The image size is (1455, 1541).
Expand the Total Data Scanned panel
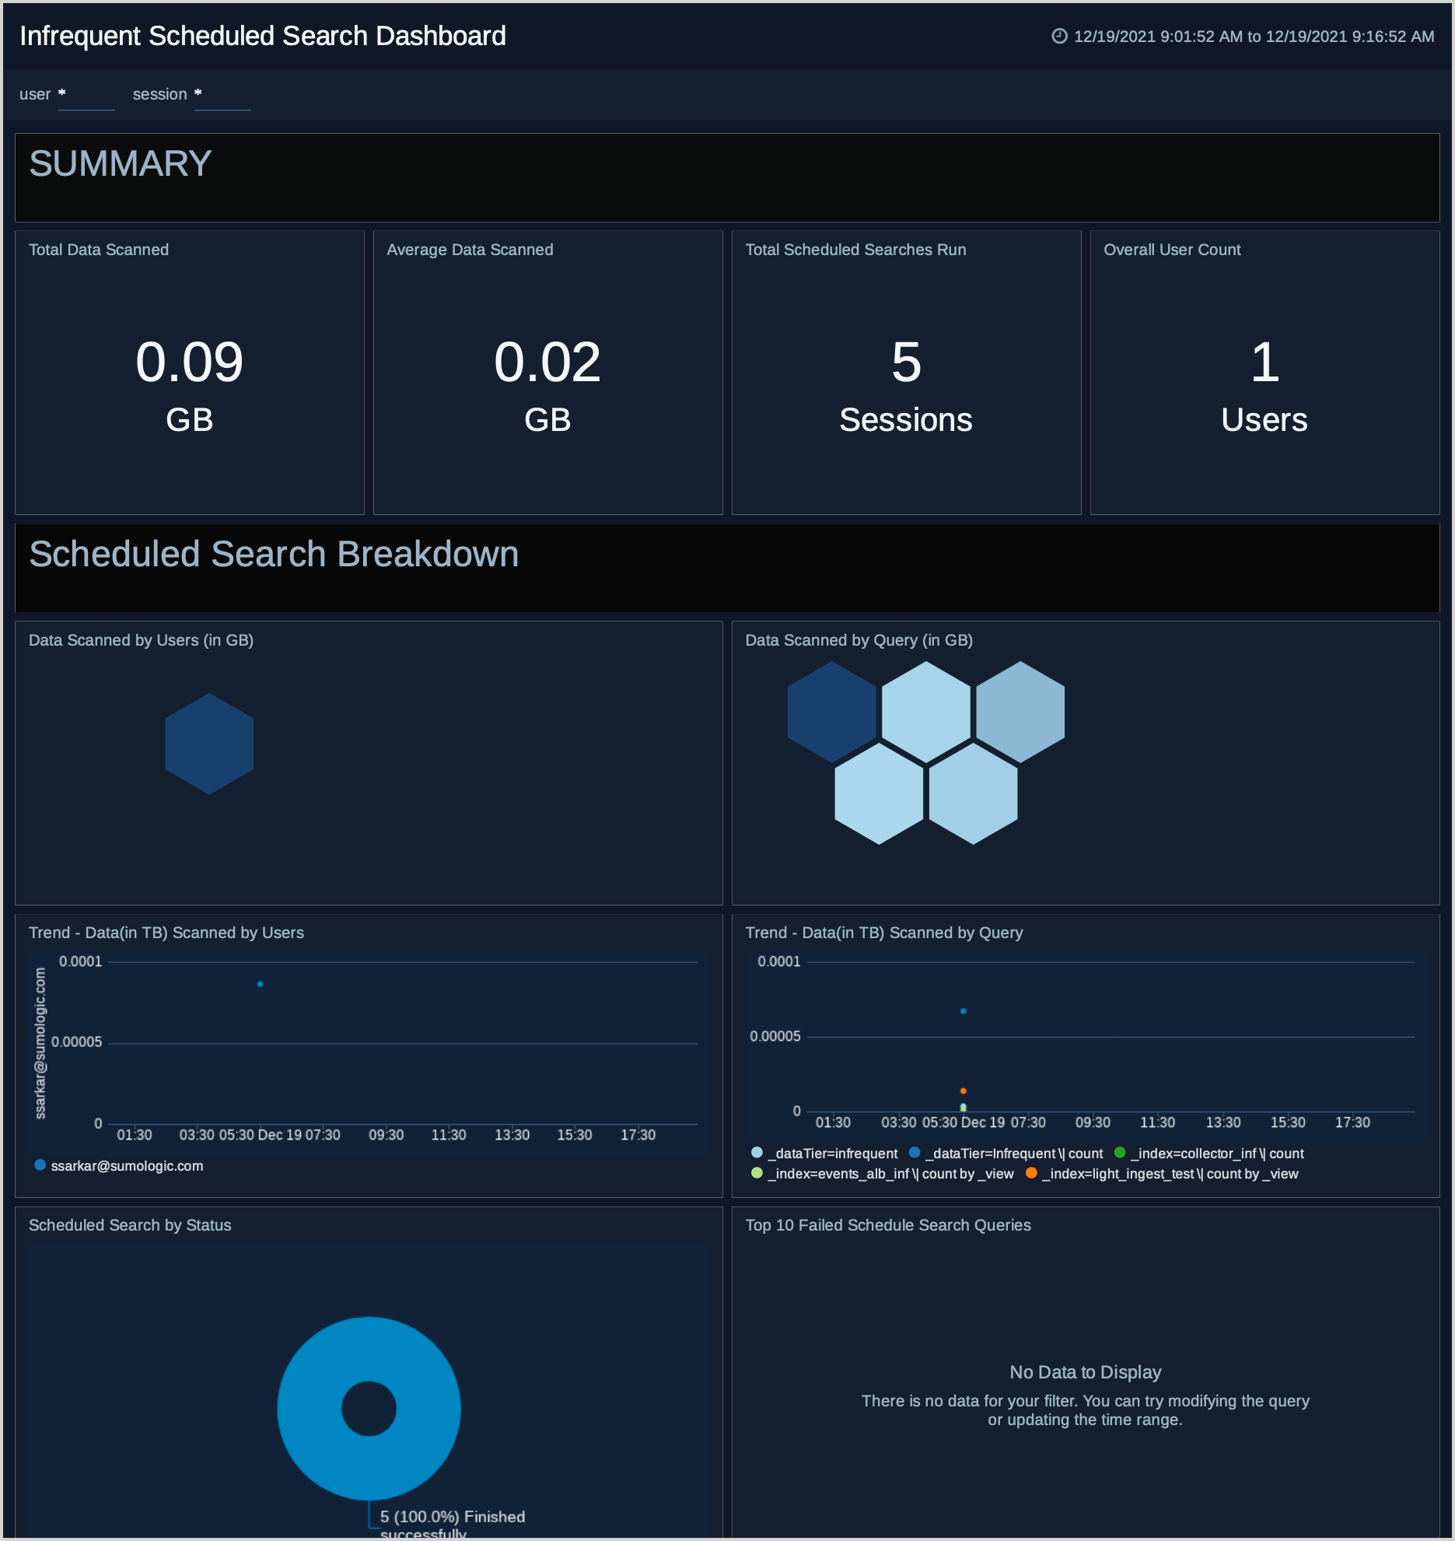[x=98, y=250]
